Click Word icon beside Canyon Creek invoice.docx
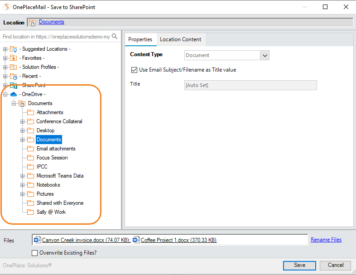Image resolution: width=356 pixels, height=275 pixels. [x=37, y=240]
